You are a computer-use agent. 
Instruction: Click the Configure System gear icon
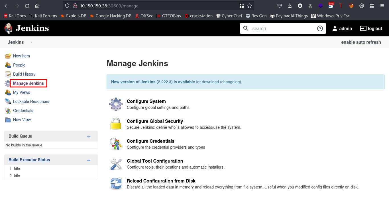(x=116, y=104)
